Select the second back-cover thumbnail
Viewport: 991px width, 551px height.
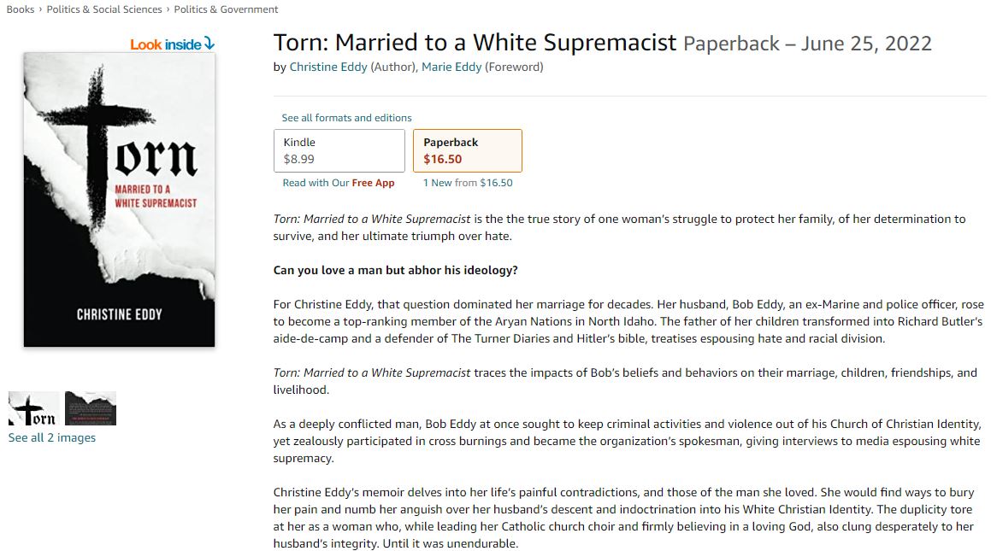(x=91, y=408)
